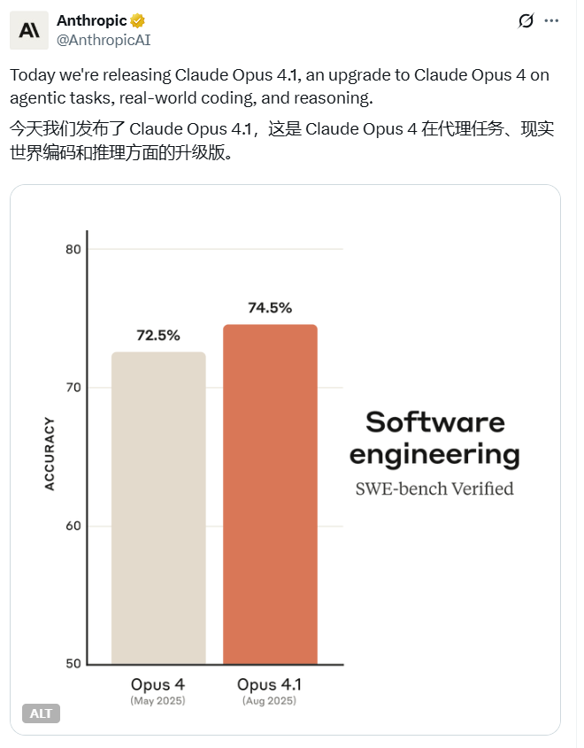Click the 72.5% value label
Image resolution: width=584 pixels, height=748 pixels.
point(158,335)
